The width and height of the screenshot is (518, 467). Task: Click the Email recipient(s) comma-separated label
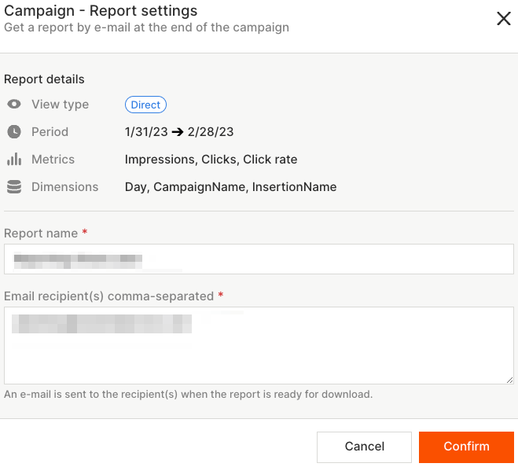point(108,296)
